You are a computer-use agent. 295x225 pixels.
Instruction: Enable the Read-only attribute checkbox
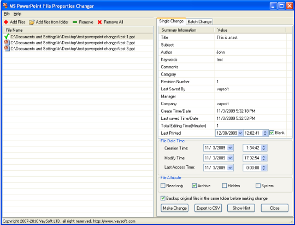coord(163,186)
